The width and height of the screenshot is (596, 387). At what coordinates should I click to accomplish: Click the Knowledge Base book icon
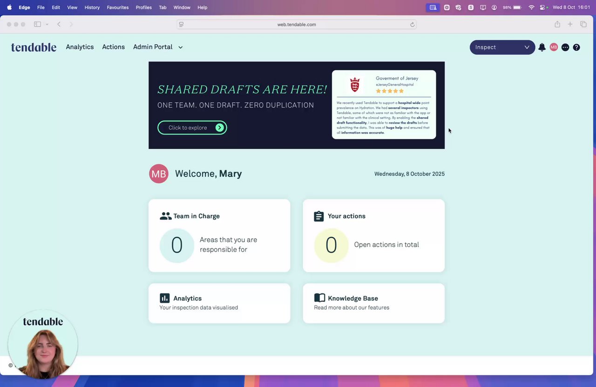[x=319, y=298]
